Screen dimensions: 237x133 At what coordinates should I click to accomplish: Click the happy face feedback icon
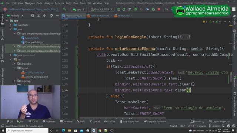coord(228,126)
